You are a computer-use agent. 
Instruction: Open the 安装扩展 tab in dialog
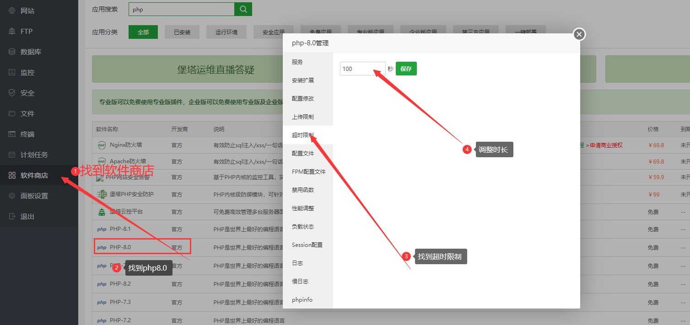[x=303, y=80]
